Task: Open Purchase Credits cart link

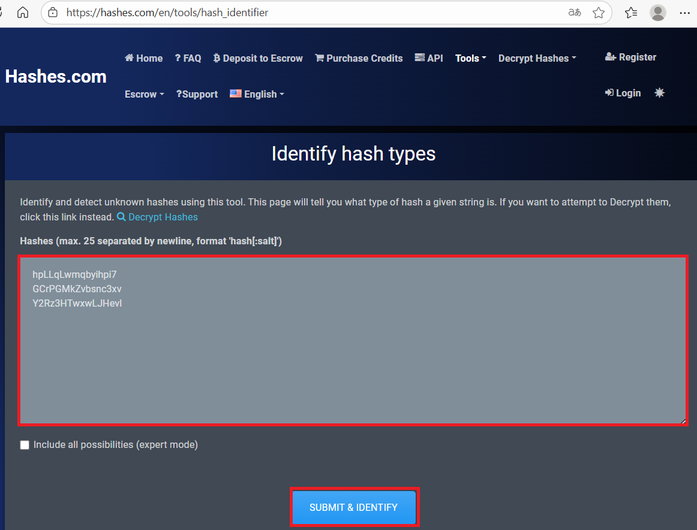Action: tap(359, 58)
